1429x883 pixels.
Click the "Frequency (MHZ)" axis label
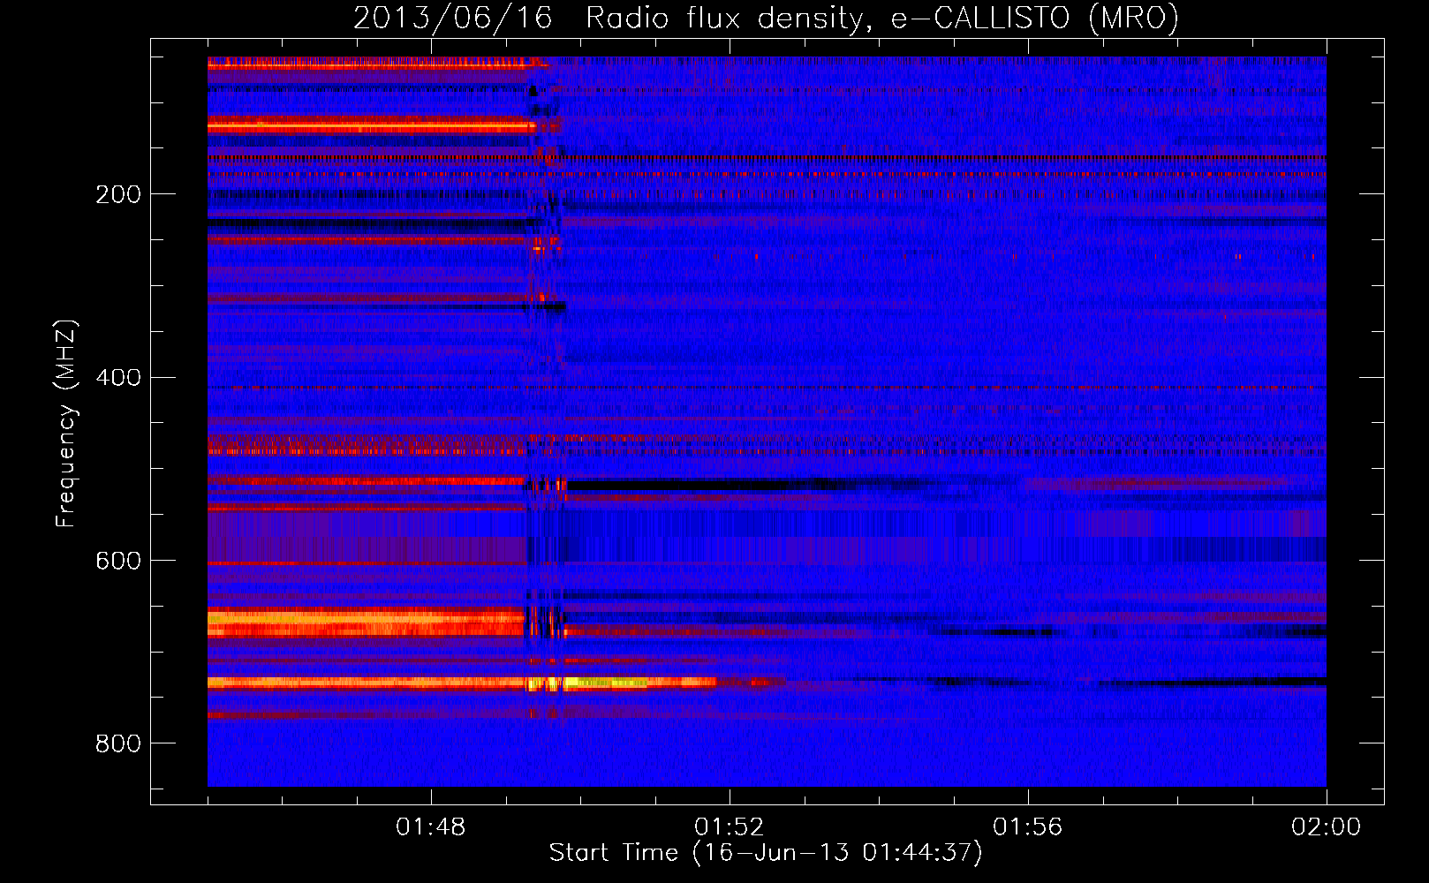coord(65,424)
